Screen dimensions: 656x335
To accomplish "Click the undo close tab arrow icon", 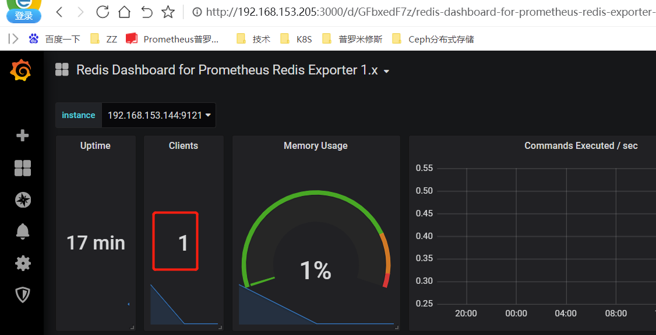I will [146, 12].
